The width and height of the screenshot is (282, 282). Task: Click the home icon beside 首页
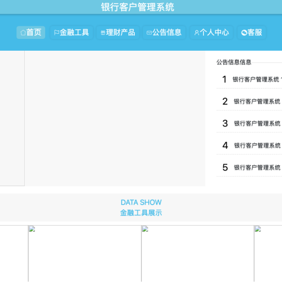(x=23, y=33)
